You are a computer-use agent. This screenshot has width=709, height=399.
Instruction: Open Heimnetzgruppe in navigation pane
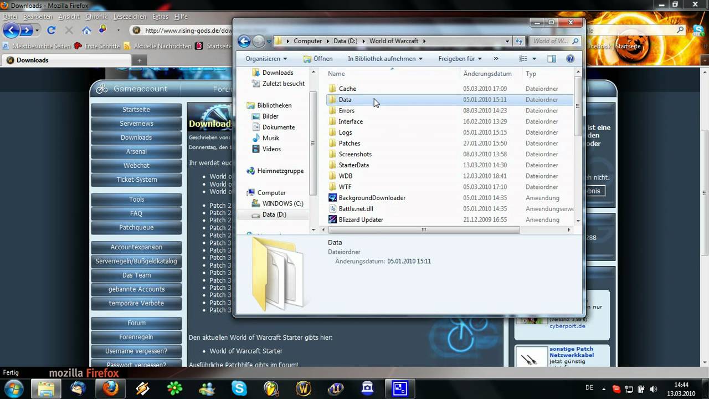click(280, 171)
